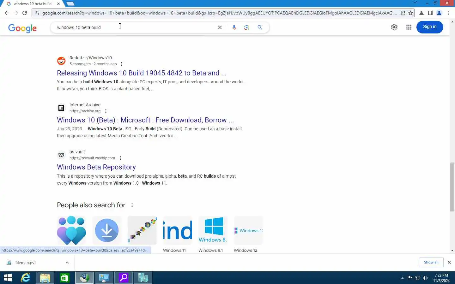Close the downloads bar

[449, 262]
